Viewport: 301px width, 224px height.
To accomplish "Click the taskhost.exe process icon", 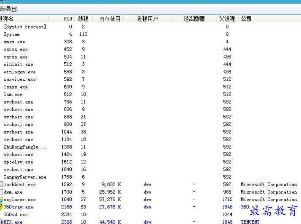I will (x=1, y=184).
